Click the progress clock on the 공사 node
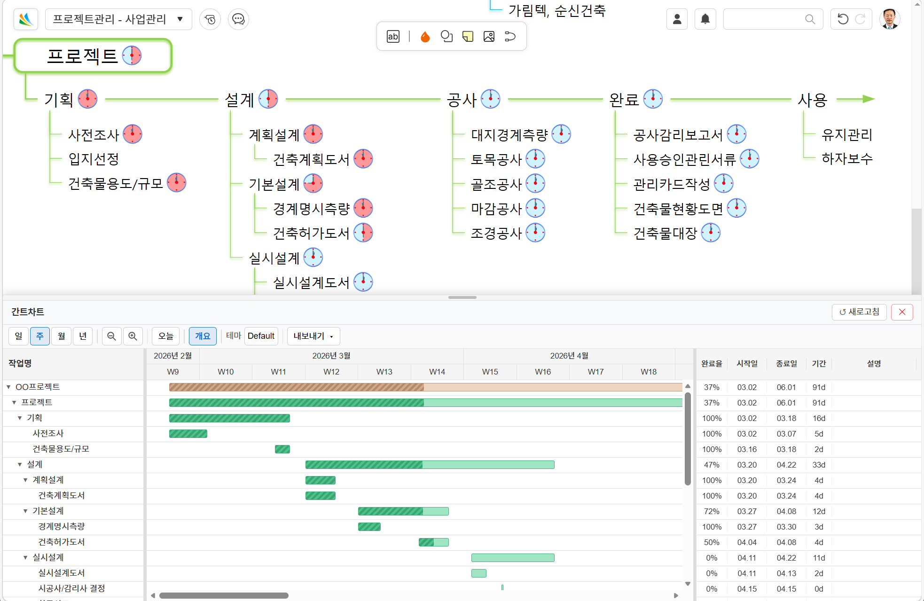The width and height of the screenshot is (924, 601). point(490,99)
